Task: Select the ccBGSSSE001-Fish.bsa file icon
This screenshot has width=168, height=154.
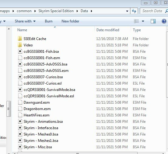Action: pyautogui.click(x=20, y=52)
